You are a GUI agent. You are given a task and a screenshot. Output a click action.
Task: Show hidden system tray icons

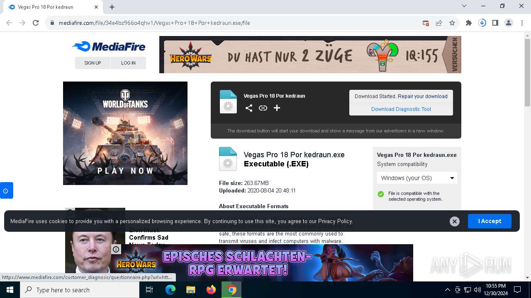coord(447,290)
